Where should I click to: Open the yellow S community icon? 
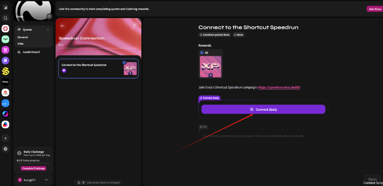coord(5,71)
